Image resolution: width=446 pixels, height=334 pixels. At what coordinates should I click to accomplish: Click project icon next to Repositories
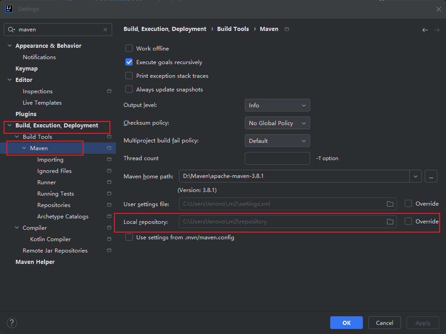[109, 205]
